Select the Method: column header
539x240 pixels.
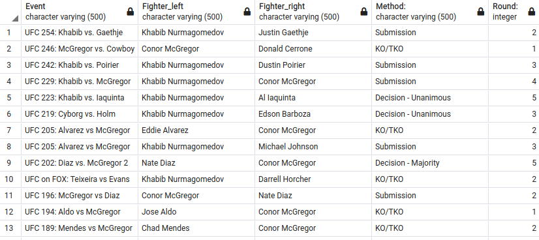tap(430, 12)
